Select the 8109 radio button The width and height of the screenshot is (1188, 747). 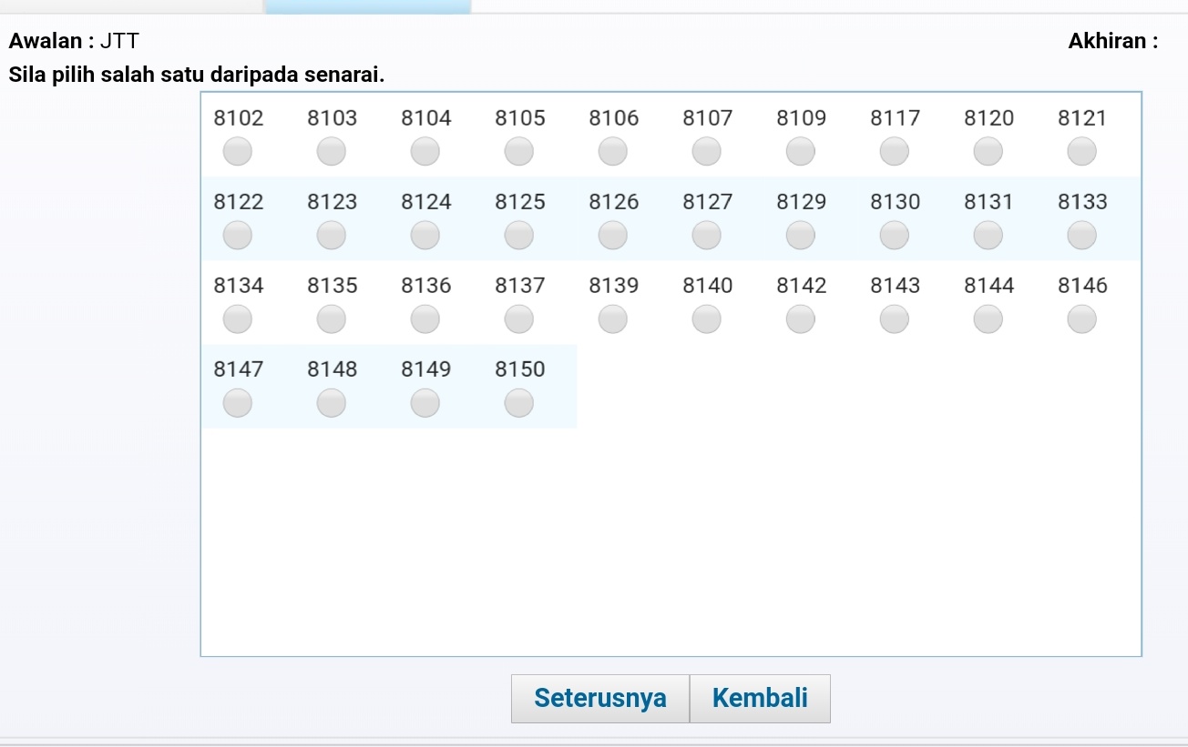click(x=800, y=151)
